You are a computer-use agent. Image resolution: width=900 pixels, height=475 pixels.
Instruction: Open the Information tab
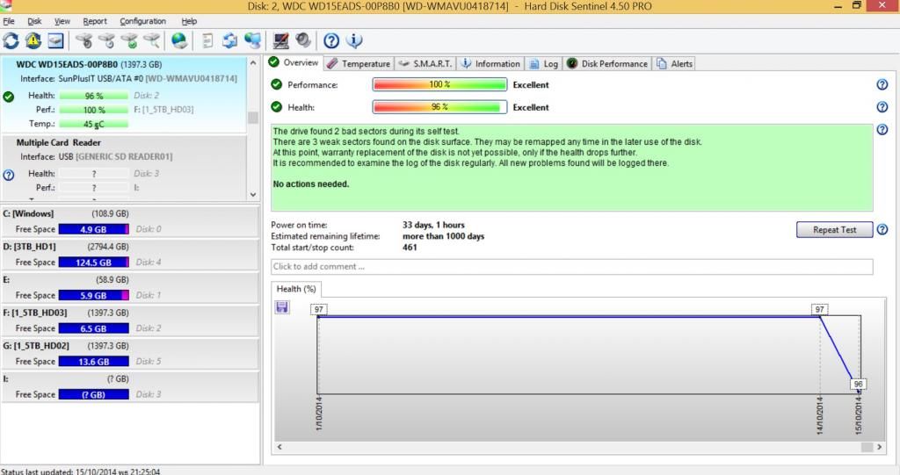click(490, 64)
